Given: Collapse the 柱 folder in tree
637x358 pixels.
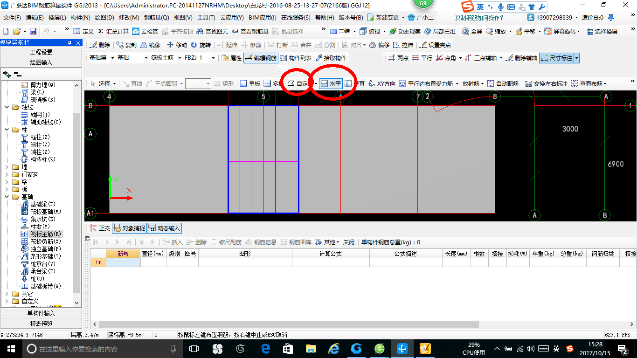Looking at the screenshot, I should pos(7,130).
